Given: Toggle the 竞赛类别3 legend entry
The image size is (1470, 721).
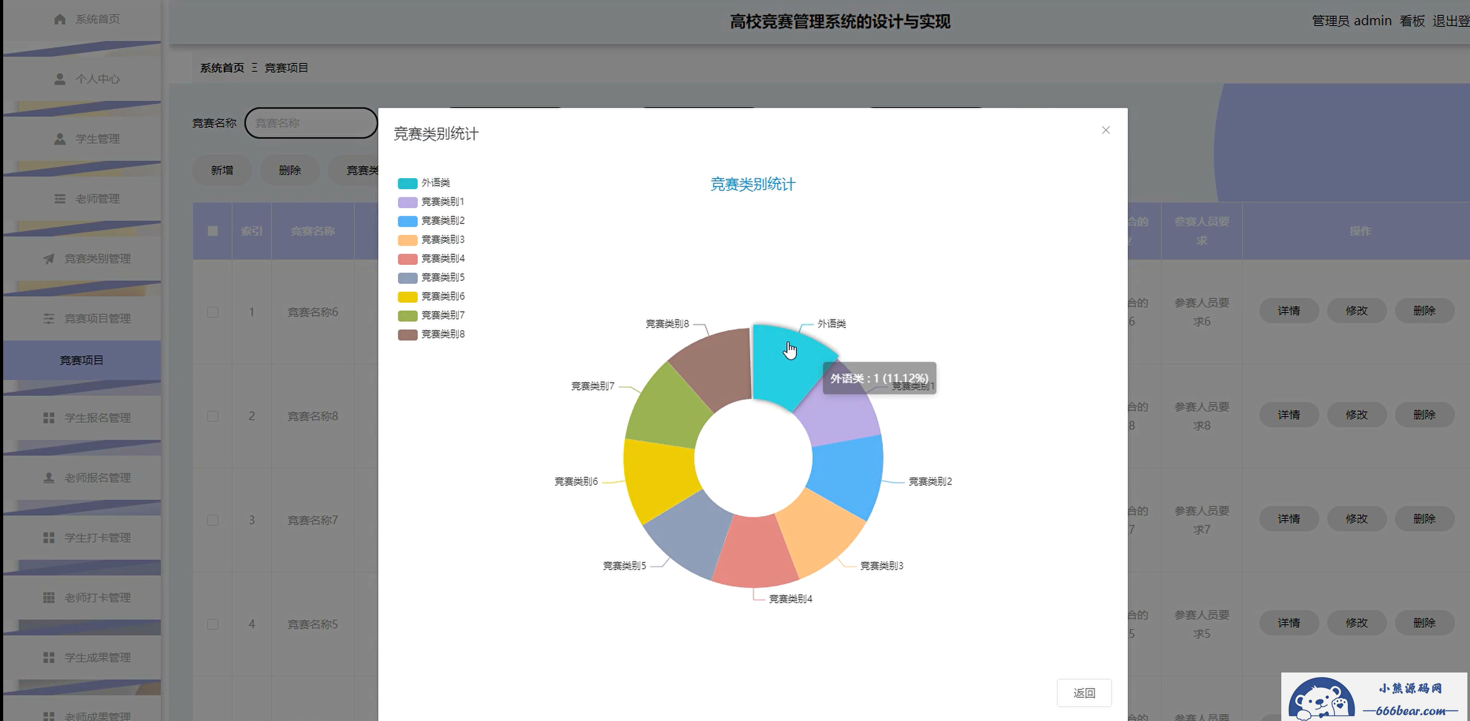Looking at the screenshot, I should [432, 240].
